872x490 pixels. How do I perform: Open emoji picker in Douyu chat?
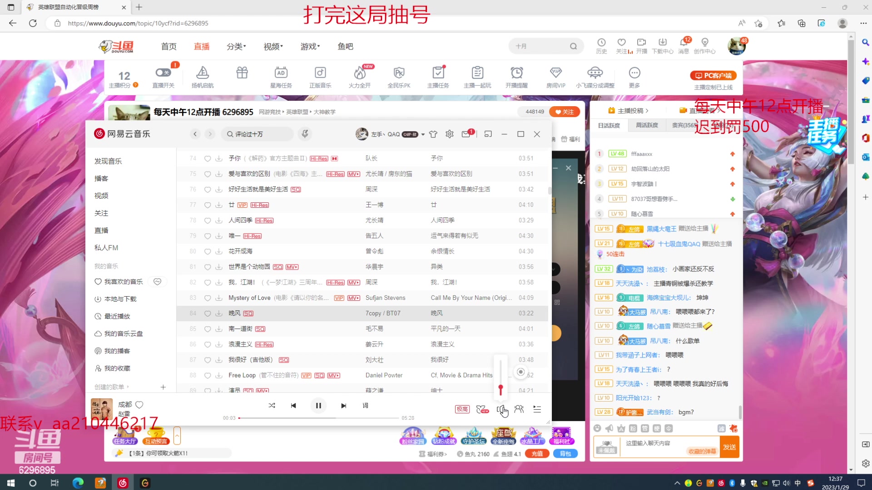pyautogui.click(x=597, y=428)
